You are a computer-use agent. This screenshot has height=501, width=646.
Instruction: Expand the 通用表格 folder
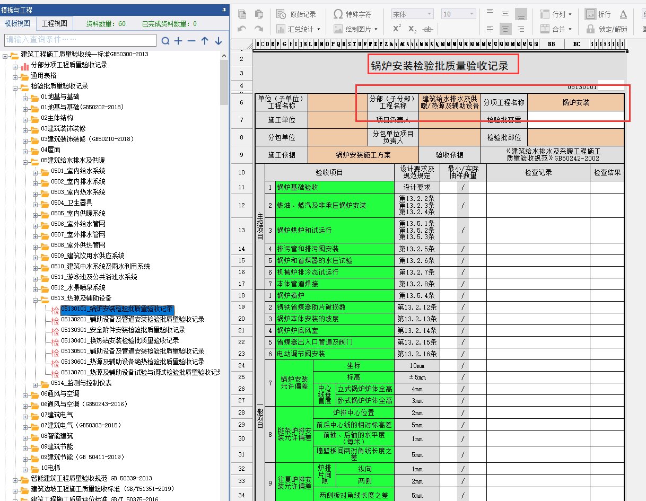tap(15, 77)
